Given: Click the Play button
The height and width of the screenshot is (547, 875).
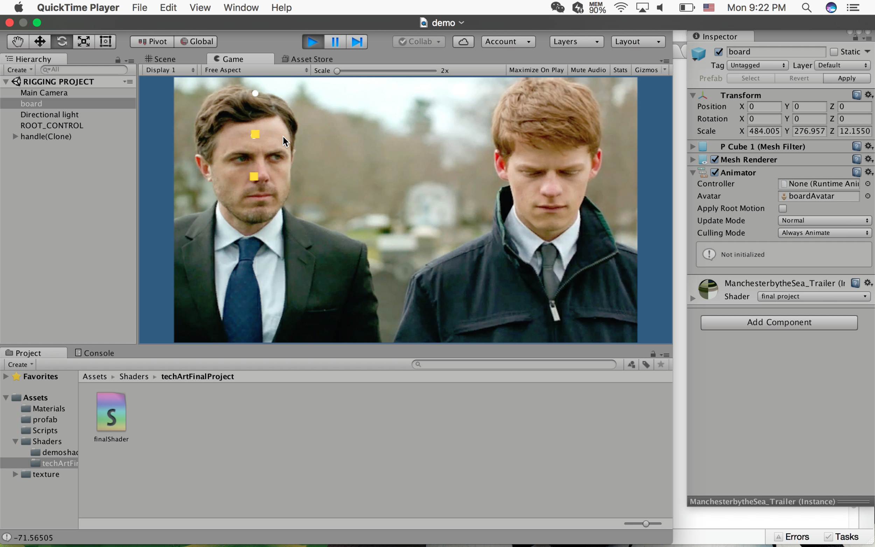Looking at the screenshot, I should pos(313,42).
